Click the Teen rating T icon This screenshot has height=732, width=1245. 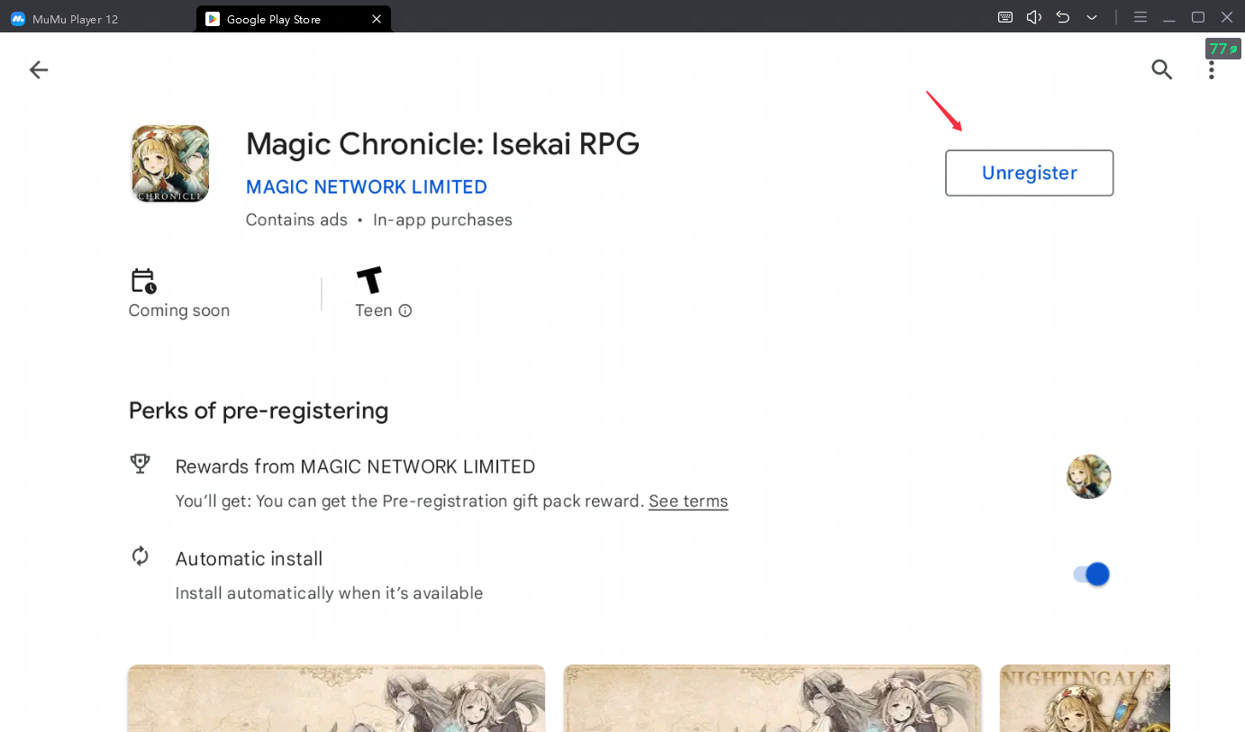pos(369,280)
